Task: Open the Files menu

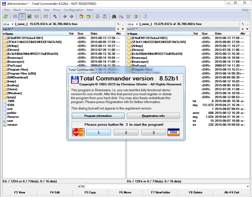Action: [x=7, y=10]
